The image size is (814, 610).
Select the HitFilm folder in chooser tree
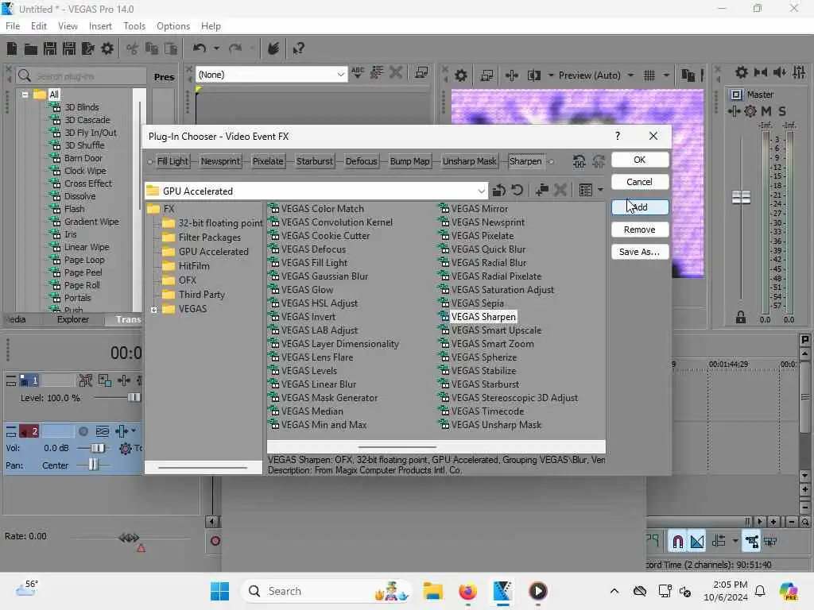[x=194, y=266]
